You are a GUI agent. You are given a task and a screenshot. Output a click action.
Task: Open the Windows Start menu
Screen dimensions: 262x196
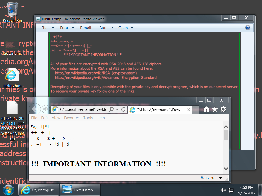(x=8, y=190)
